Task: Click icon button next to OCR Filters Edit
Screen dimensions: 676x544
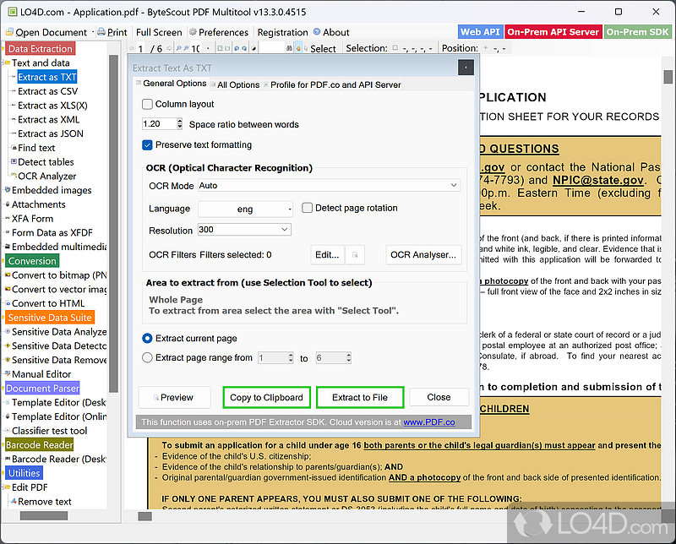Action: point(355,255)
